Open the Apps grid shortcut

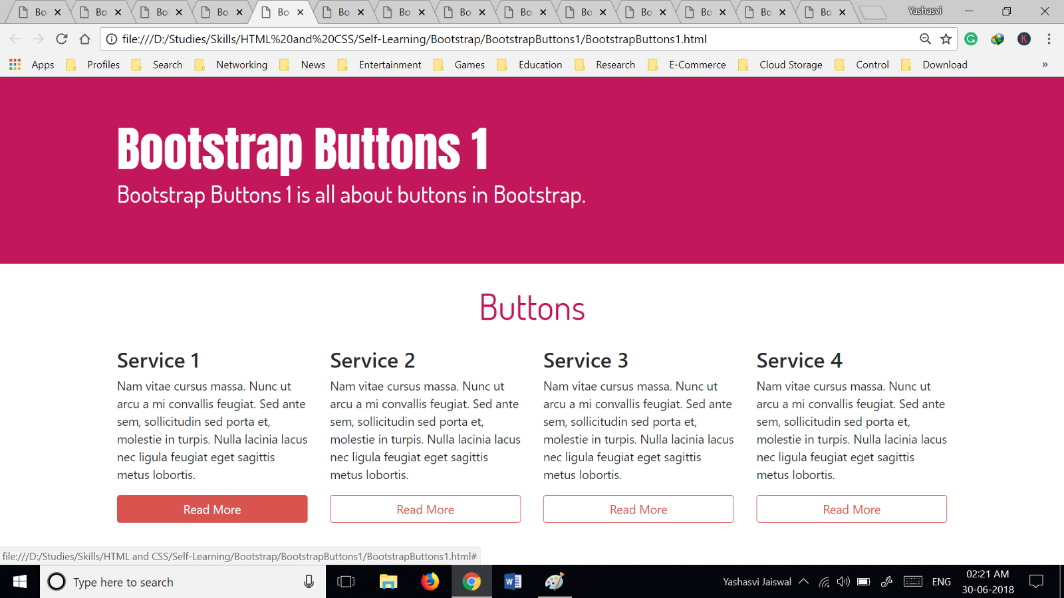point(31,64)
